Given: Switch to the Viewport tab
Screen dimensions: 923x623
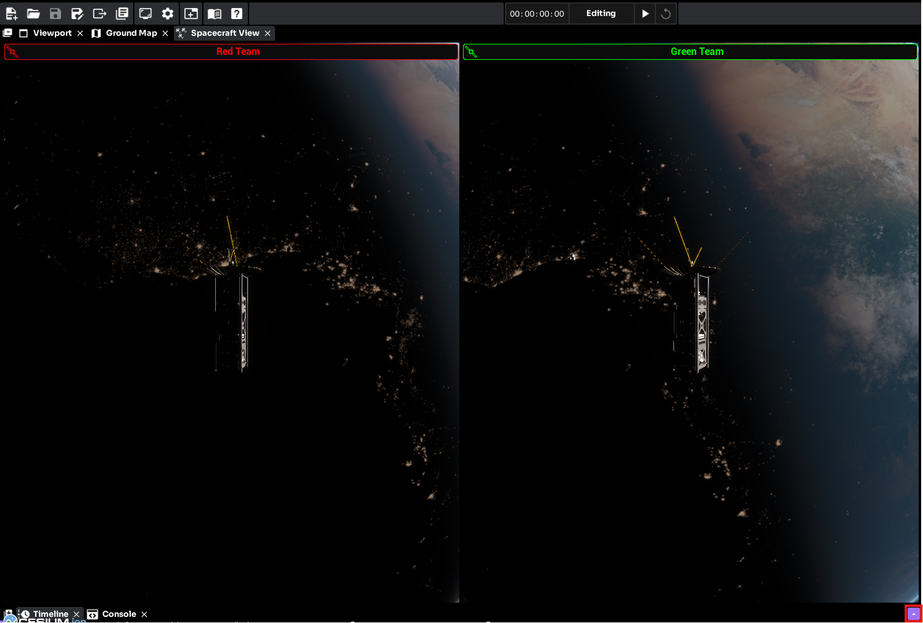Looking at the screenshot, I should pyautogui.click(x=52, y=33).
